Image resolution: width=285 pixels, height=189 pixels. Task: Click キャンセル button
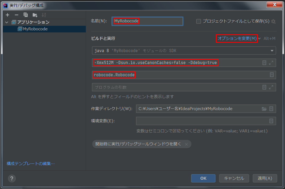click(234, 178)
